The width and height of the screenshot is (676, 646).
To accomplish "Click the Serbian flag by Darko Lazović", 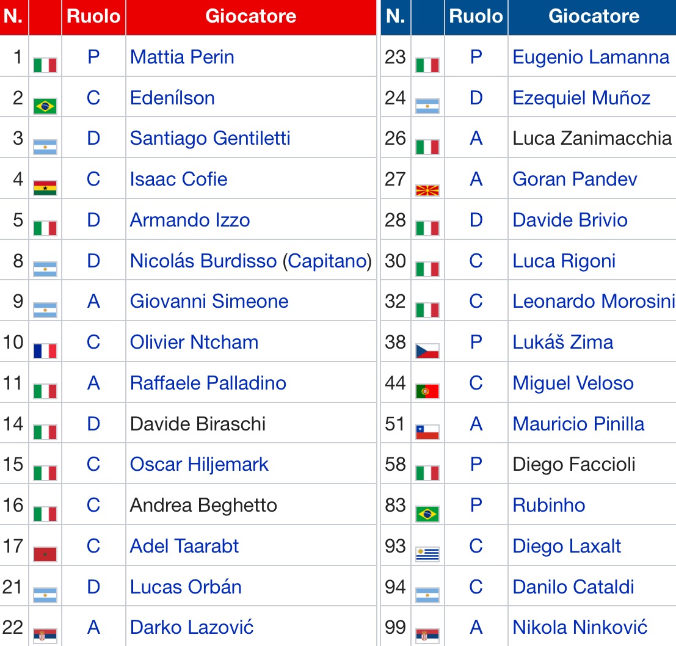I will (45, 636).
